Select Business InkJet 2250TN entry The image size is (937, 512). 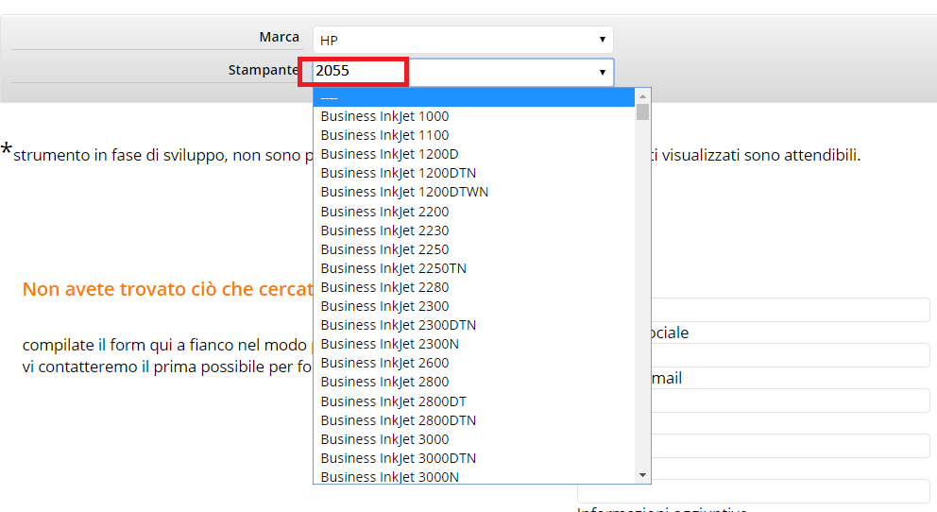(394, 268)
